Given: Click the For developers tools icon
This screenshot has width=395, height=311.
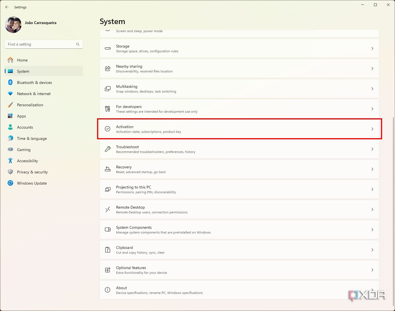Looking at the screenshot, I should pyautogui.click(x=108, y=109).
